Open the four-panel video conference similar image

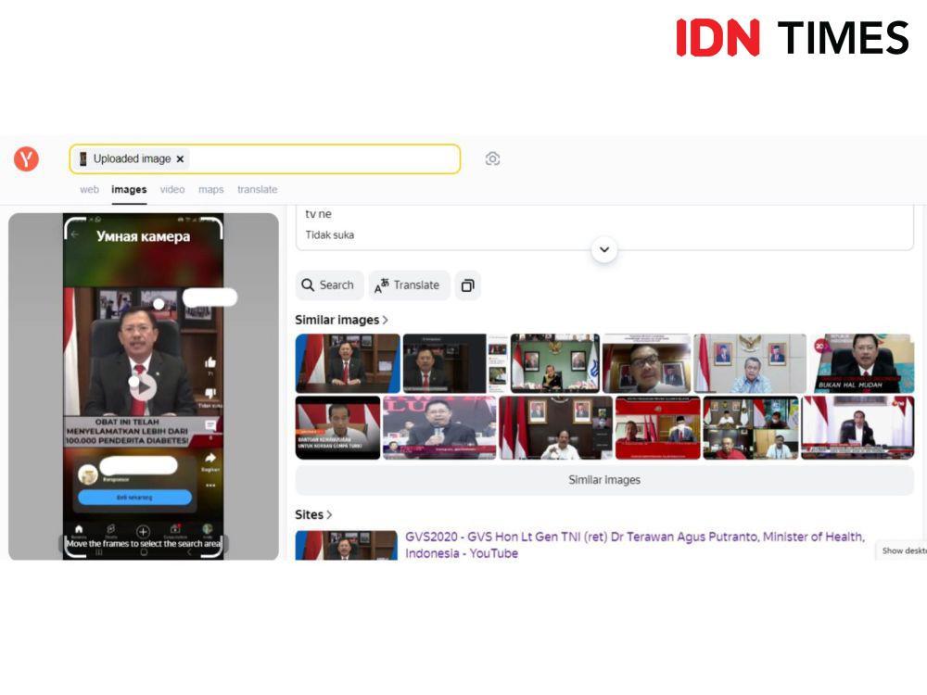(750, 428)
